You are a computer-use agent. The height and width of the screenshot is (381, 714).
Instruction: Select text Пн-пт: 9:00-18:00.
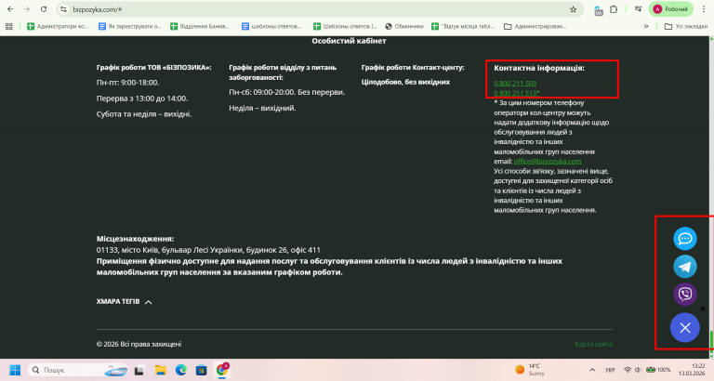[128, 83]
